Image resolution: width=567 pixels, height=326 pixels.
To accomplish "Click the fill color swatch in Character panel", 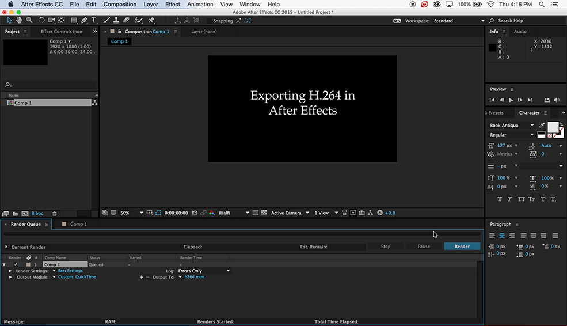I will click(553, 127).
